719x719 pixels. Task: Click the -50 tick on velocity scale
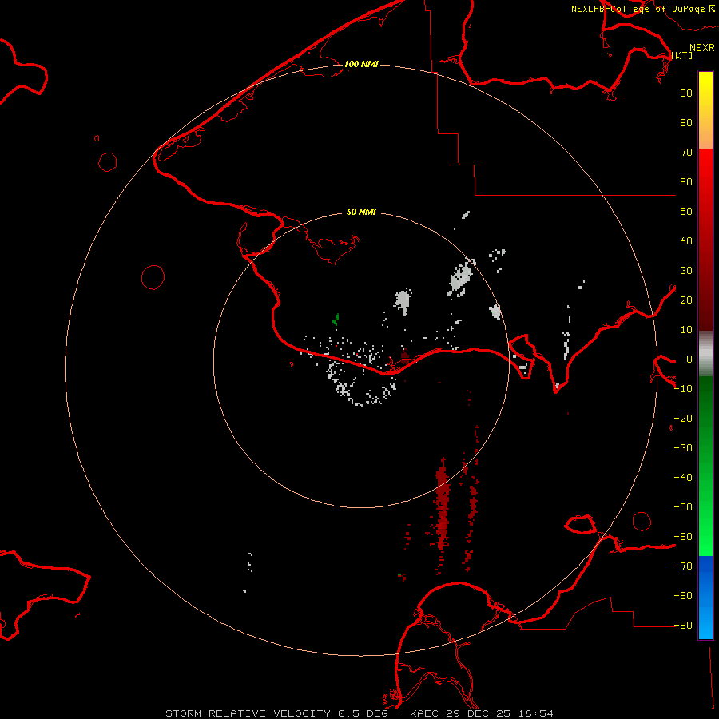click(x=683, y=507)
